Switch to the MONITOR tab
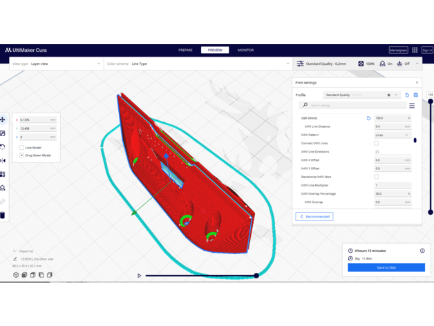434x326 pixels. (245, 50)
